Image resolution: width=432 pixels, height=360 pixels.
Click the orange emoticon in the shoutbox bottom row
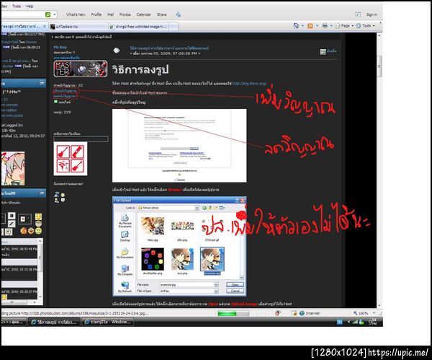point(24,231)
